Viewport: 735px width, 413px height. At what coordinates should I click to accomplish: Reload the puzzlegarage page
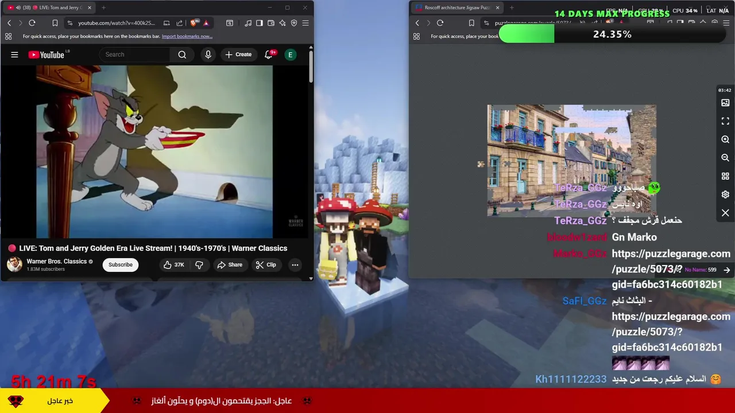(x=440, y=23)
